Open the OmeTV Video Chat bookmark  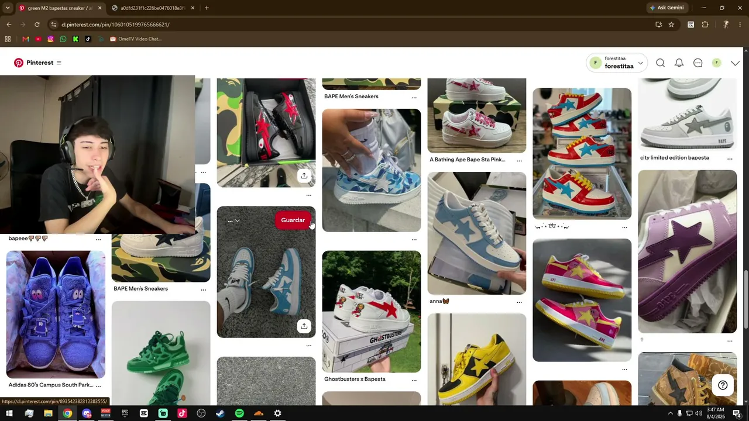136,39
